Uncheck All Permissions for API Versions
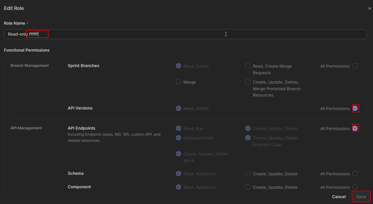 (x=355, y=108)
